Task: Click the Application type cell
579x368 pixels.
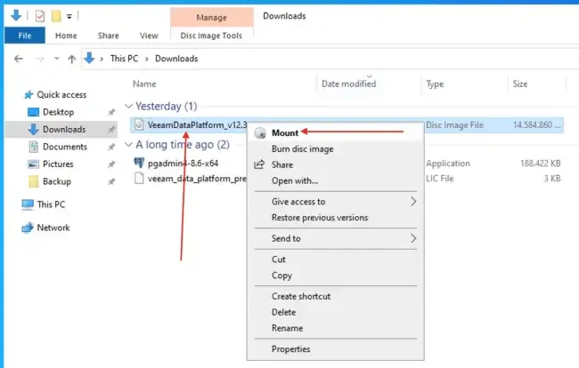Action: point(448,164)
